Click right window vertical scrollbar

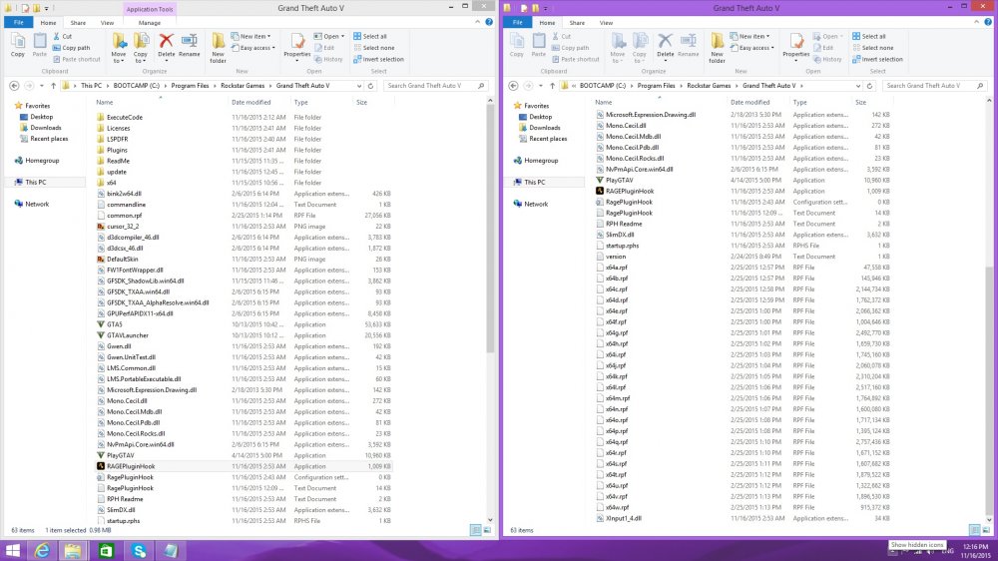point(988,391)
